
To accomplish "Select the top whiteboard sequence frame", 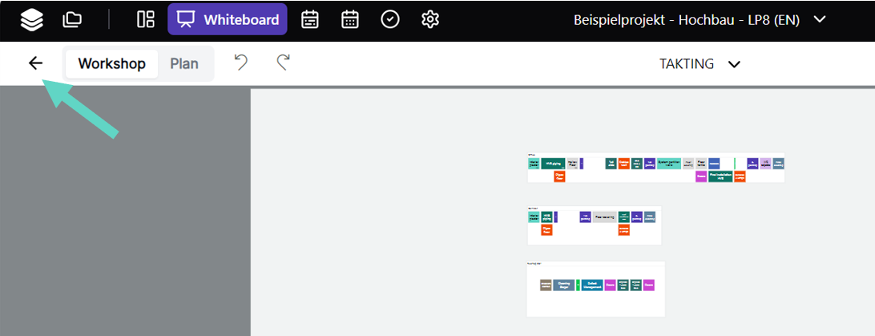I will tap(655, 168).
